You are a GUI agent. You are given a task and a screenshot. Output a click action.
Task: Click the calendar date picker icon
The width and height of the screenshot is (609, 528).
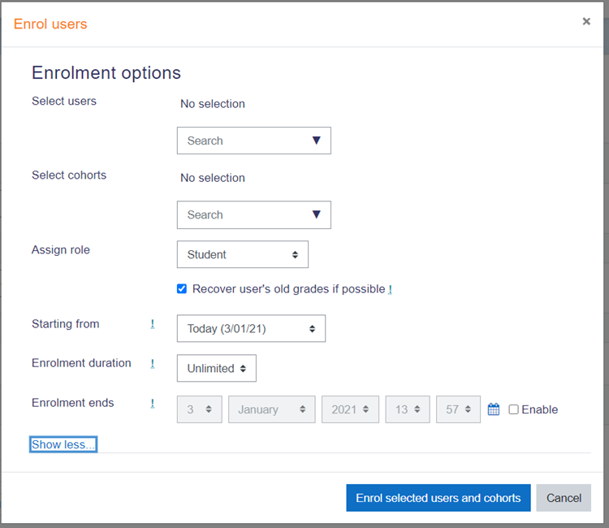(494, 409)
